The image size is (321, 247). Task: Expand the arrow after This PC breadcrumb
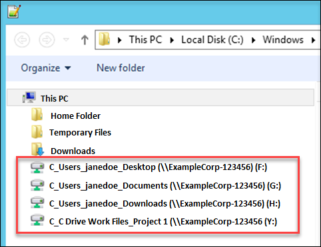172,41
